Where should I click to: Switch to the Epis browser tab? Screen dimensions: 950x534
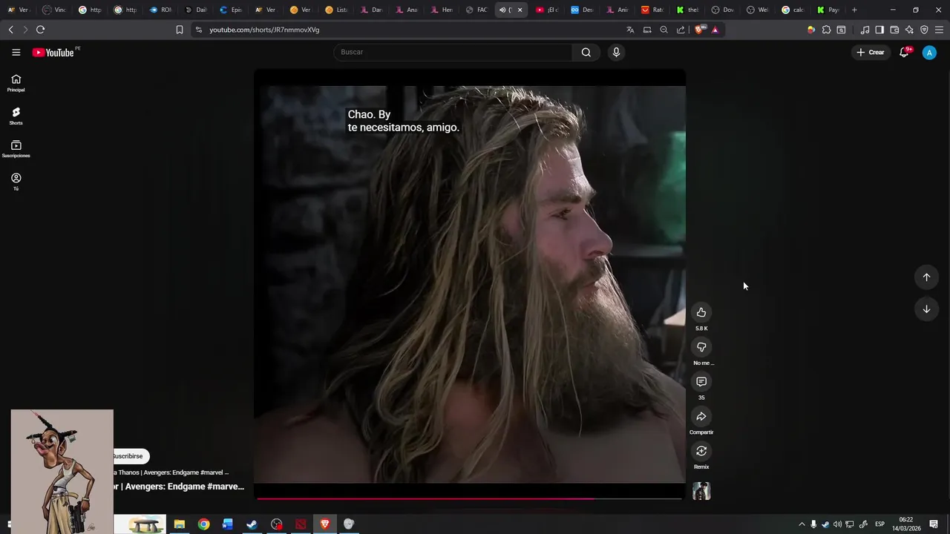[x=231, y=10]
